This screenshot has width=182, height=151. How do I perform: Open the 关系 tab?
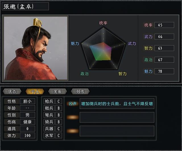57,92
